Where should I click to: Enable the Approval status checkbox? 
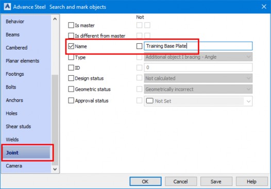tap(71, 100)
